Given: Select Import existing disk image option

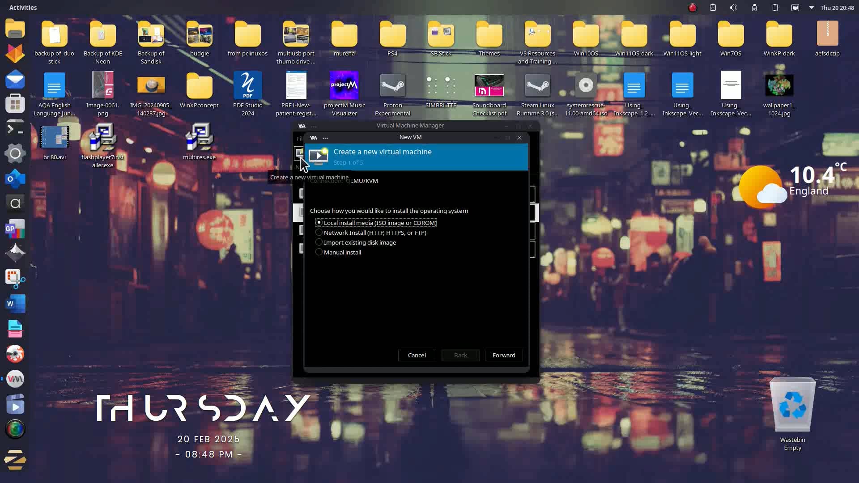Looking at the screenshot, I should [319, 242].
